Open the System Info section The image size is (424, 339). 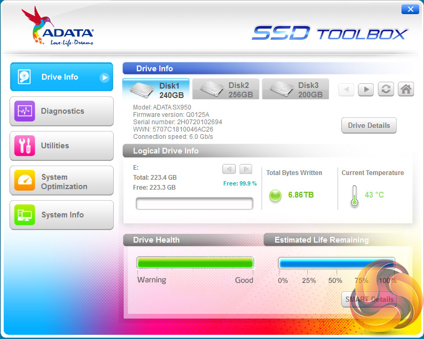(62, 215)
